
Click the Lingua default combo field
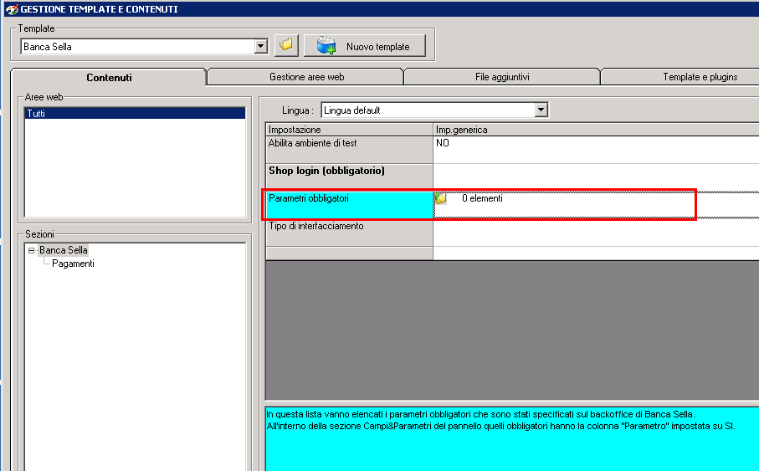(434, 110)
